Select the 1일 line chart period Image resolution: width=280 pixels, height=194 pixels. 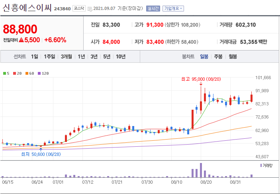[x=35, y=57]
